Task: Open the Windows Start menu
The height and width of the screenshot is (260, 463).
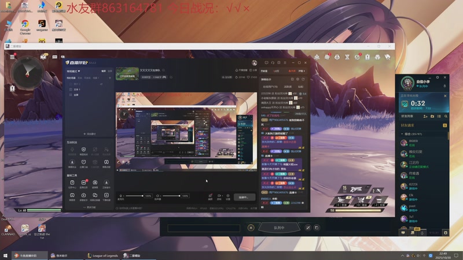Action: [x=5, y=255]
